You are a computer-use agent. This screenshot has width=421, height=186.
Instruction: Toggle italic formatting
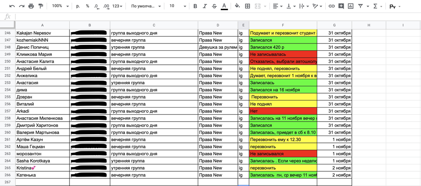pyautogui.click(x=205, y=6)
